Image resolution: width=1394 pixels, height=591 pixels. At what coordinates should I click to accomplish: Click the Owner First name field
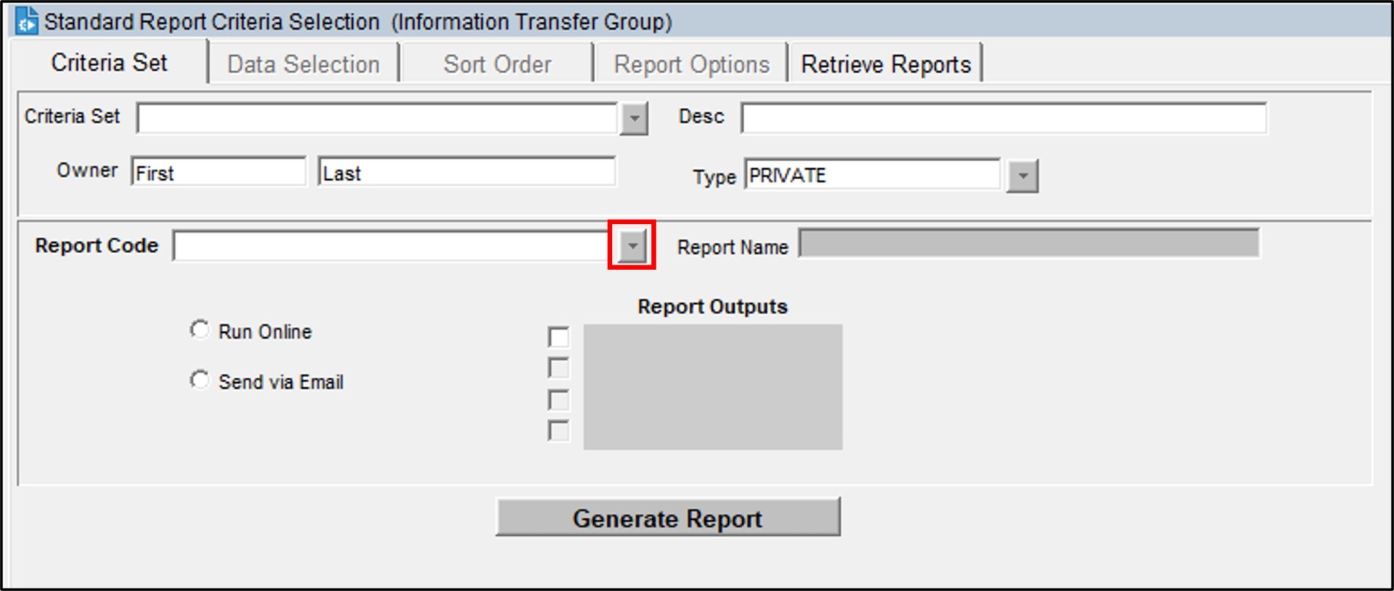pos(218,173)
